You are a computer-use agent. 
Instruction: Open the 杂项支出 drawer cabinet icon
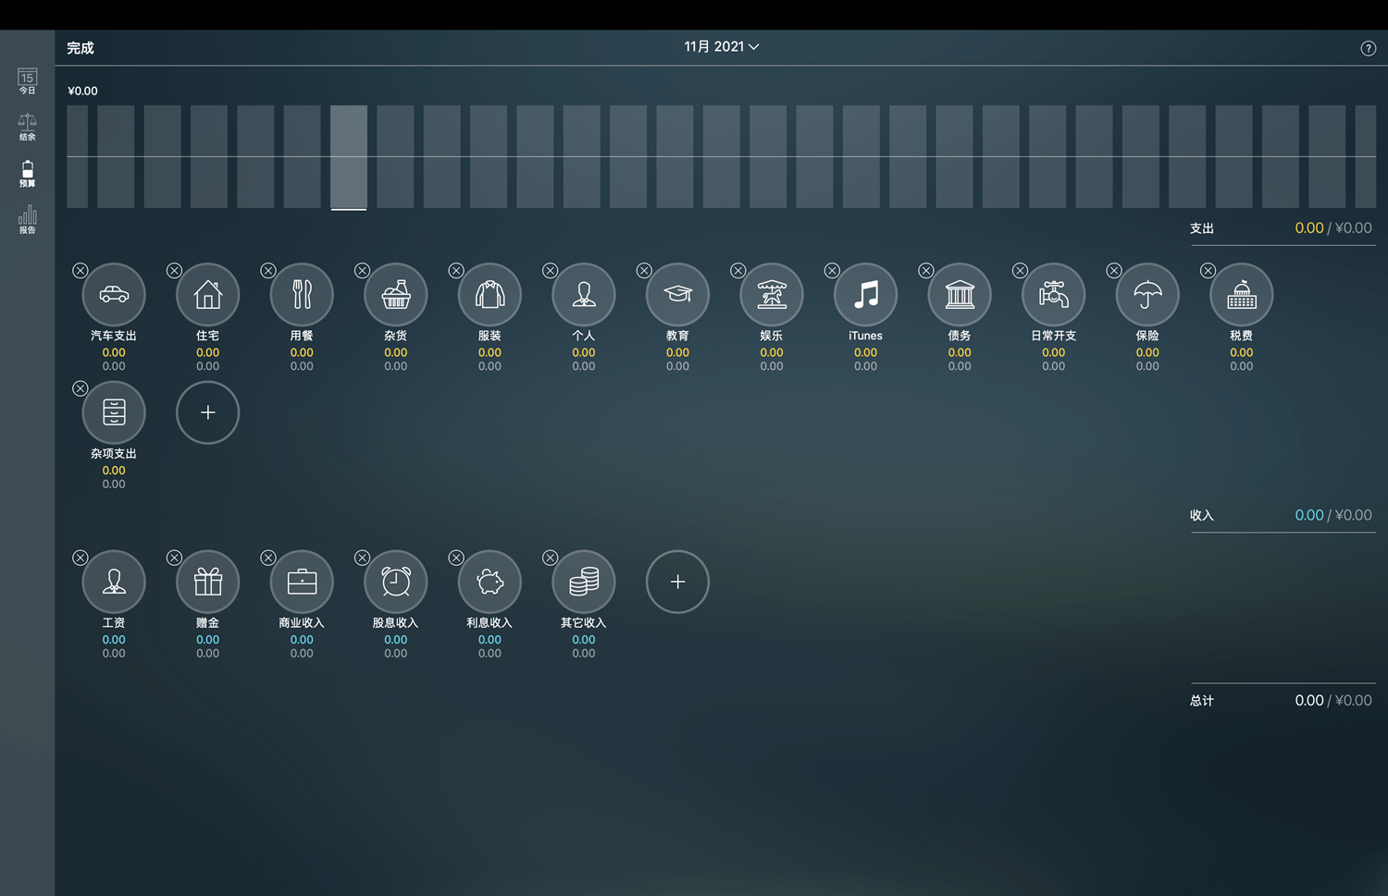(x=114, y=412)
